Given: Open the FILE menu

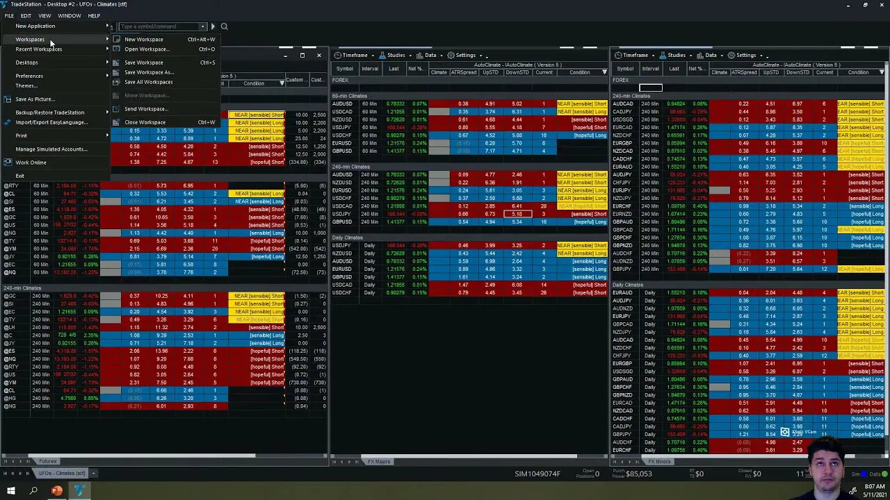Looking at the screenshot, I should coord(9,15).
